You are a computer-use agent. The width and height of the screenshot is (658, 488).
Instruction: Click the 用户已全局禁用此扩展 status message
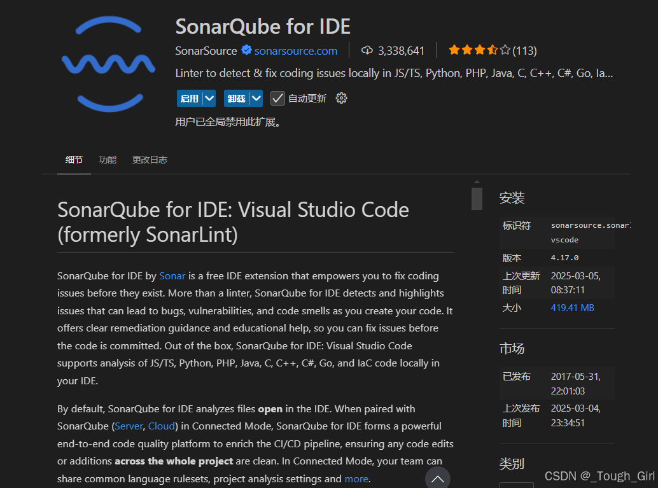tap(228, 122)
